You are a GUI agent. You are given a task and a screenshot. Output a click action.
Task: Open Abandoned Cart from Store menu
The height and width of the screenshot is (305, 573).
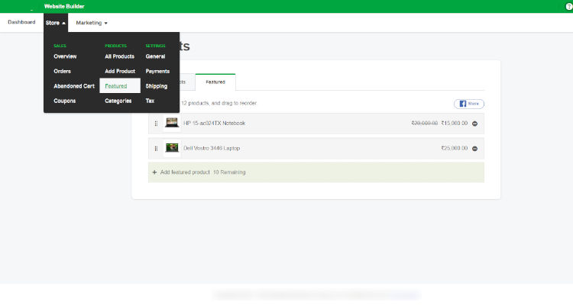74,86
